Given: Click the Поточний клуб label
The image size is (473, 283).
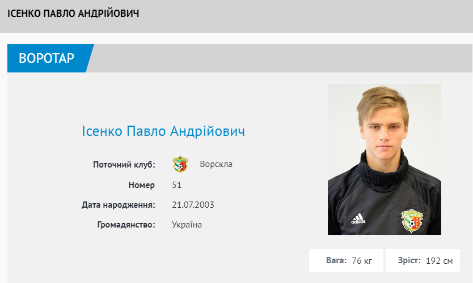Looking at the screenshot, I should click(x=124, y=165).
